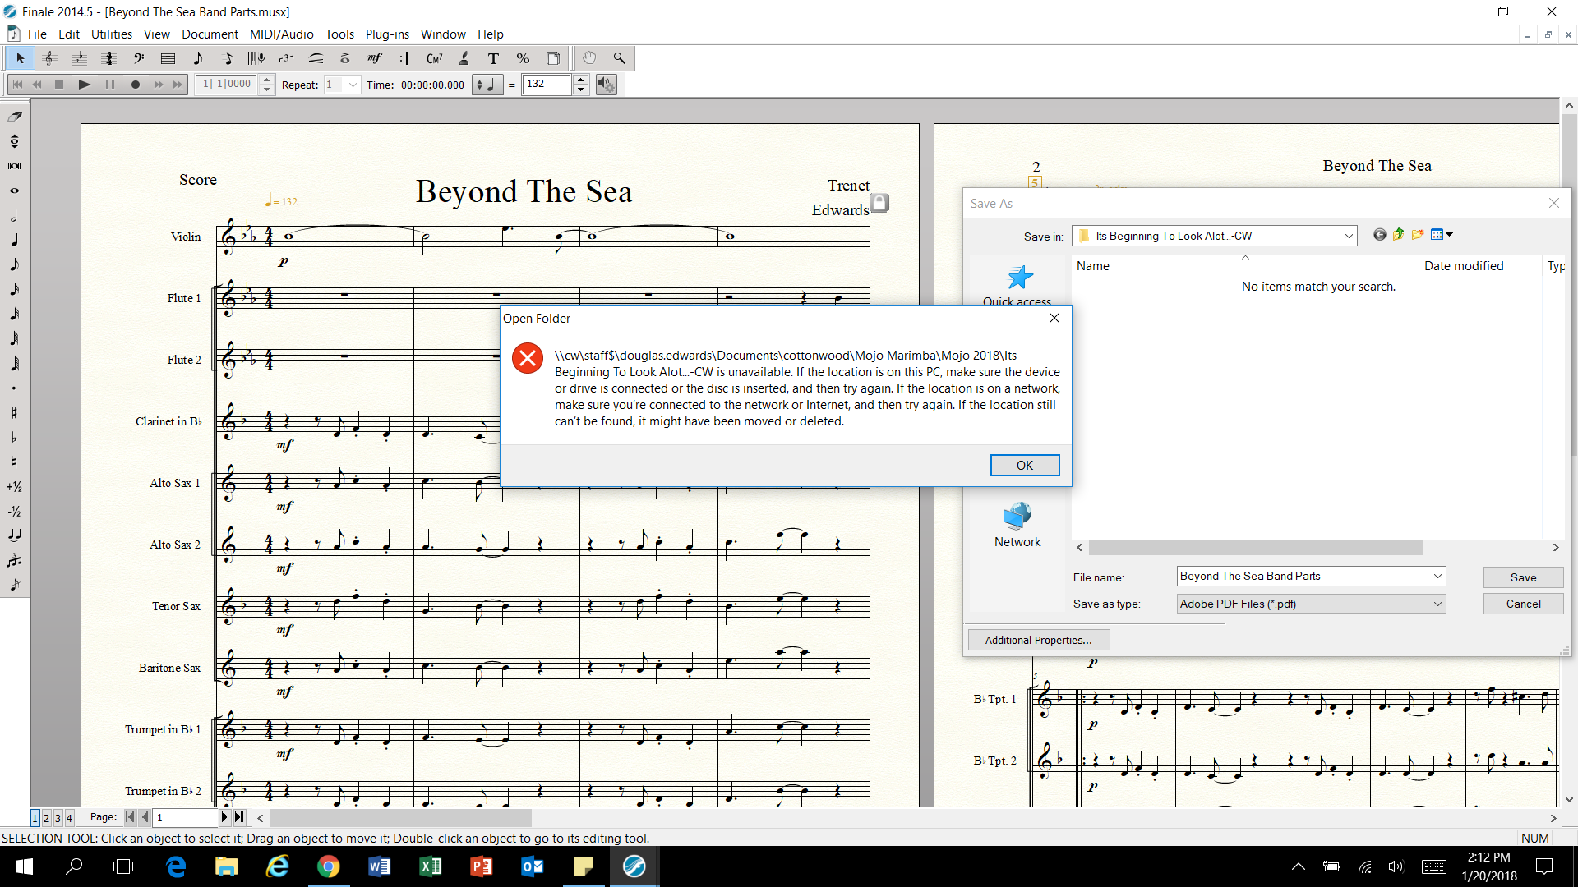Choose the Expression tool (mf)
This screenshot has width=1578, height=887.
374,58
